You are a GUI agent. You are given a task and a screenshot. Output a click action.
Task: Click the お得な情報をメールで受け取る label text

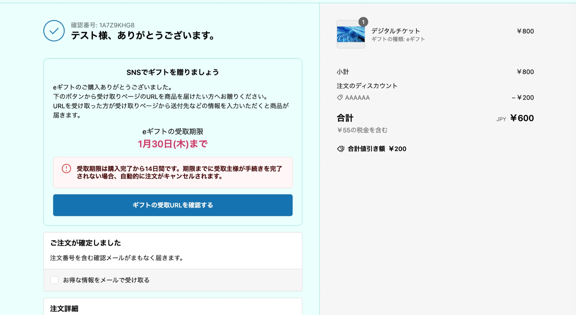(106, 280)
